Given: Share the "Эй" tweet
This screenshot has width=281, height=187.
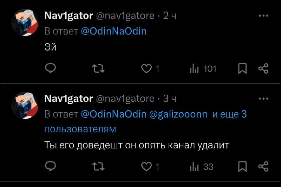Looking at the screenshot, I should [263, 69].
